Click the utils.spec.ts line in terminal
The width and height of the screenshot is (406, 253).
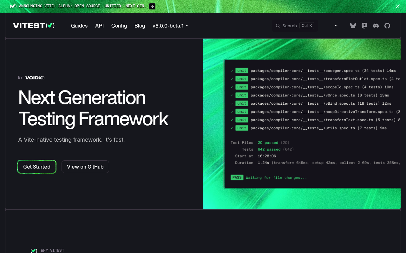coord(309,128)
